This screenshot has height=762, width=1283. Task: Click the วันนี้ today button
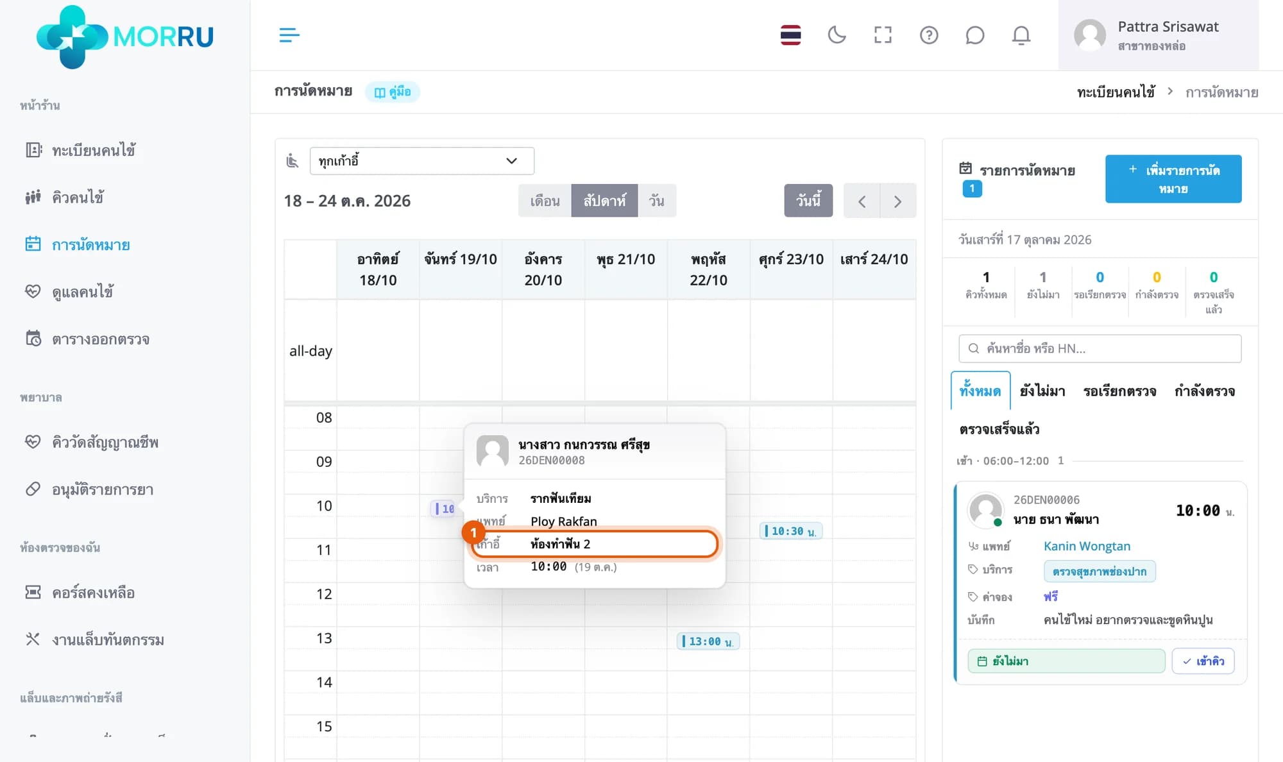[x=808, y=201]
